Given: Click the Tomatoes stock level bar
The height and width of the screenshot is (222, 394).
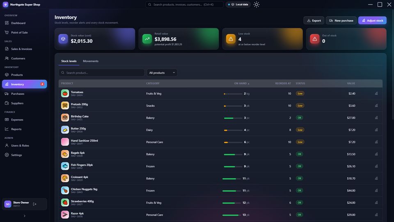Looking at the screenshot, I should (233, 94).
